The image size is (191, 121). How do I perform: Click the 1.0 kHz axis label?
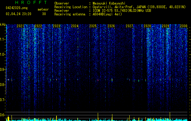(2, 54)
